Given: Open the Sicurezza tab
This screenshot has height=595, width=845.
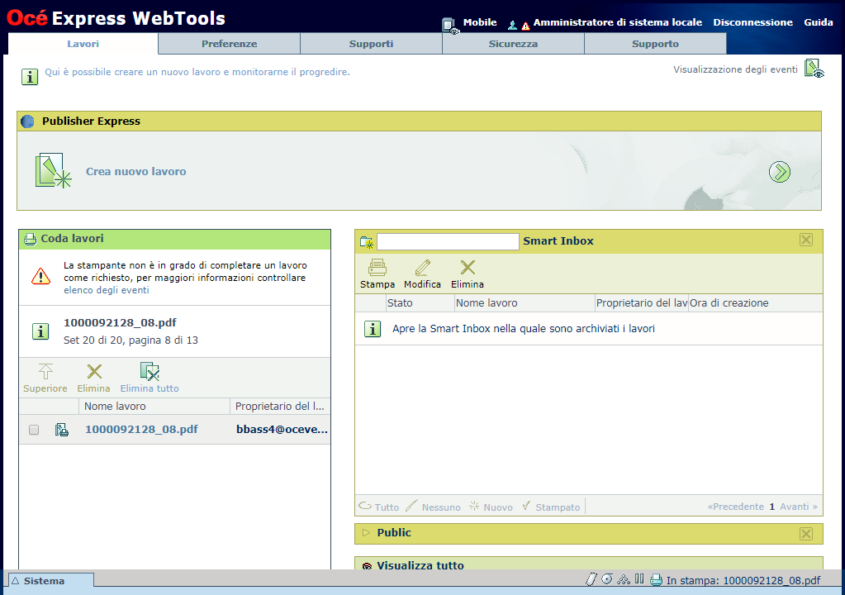Looking at the screenshot, I should (513, 44).
